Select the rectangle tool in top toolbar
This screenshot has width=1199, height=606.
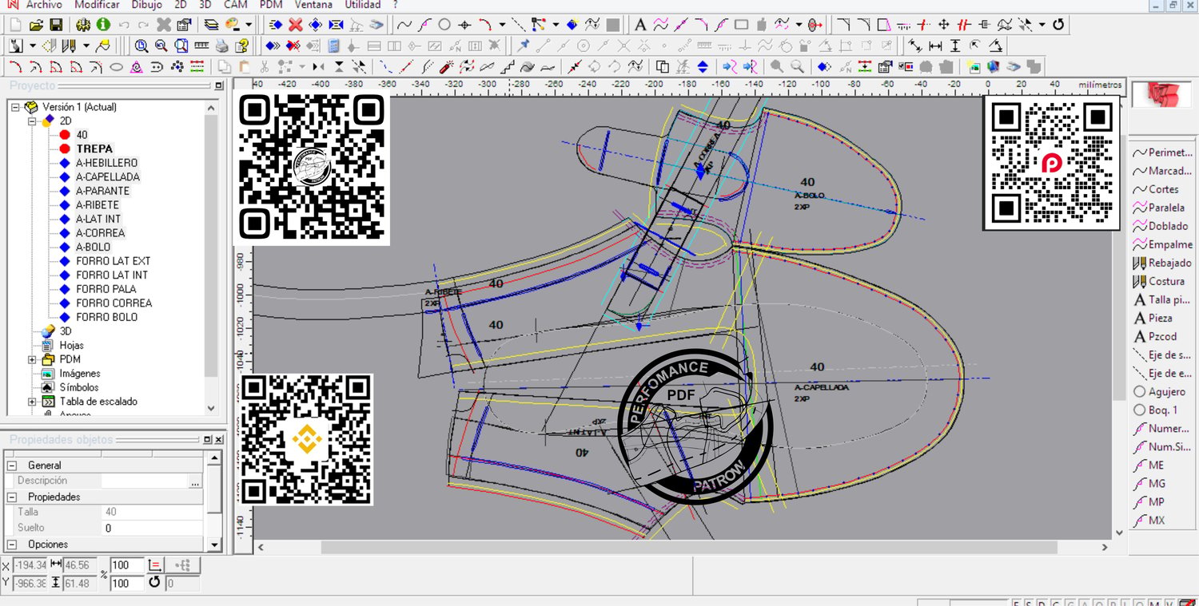[x=741, y=25]
